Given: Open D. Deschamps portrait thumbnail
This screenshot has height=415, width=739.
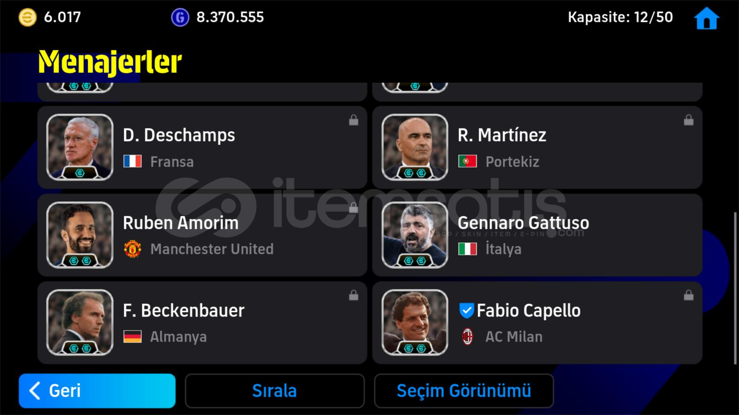Looking at the screenshot, I should coord(80,147).
